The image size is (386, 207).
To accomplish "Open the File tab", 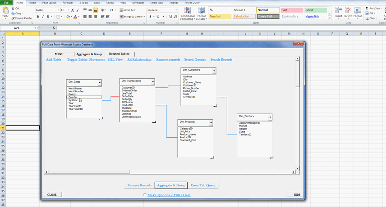I will pyautogui.click(x=6, y=3).
